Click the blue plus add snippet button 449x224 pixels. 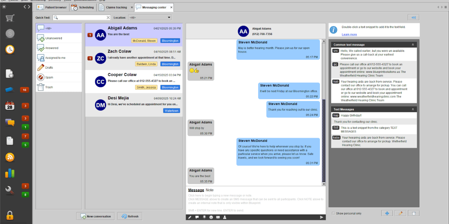pyautogui.click(x=387, y=213)
